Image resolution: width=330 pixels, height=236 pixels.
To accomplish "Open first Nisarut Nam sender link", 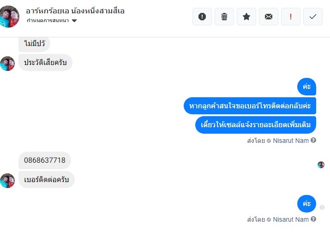I will coord(291,141).
